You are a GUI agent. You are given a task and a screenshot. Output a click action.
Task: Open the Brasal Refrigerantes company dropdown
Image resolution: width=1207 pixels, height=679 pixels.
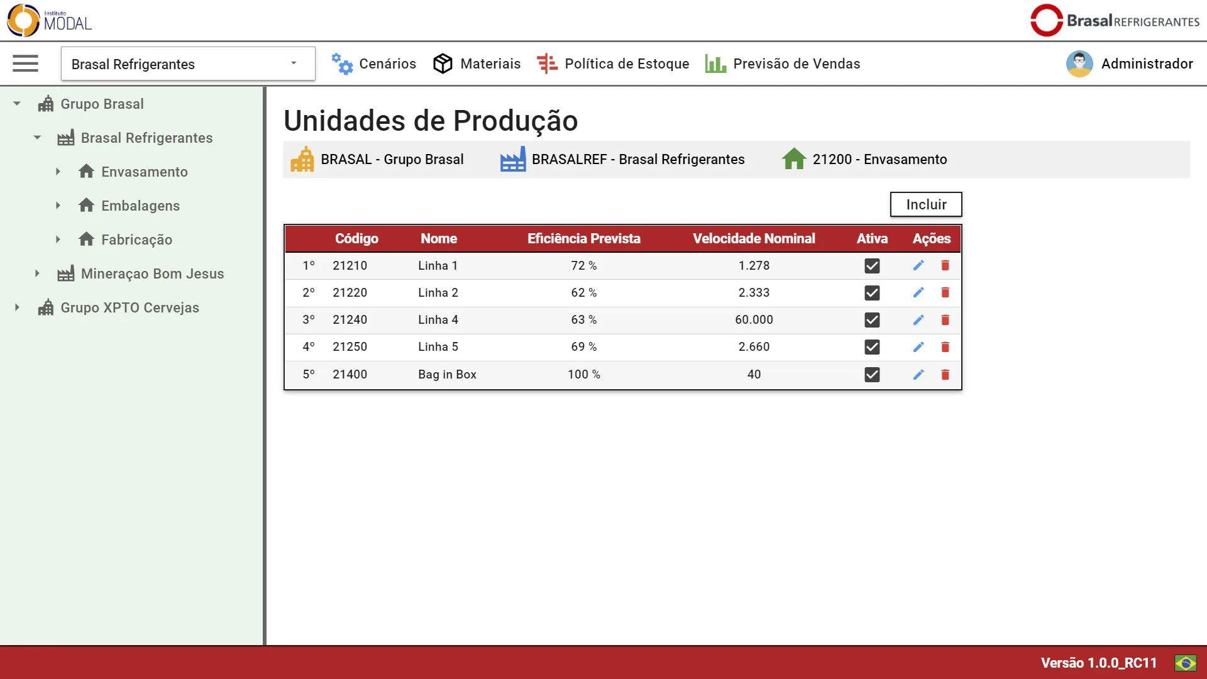point(188,63)
